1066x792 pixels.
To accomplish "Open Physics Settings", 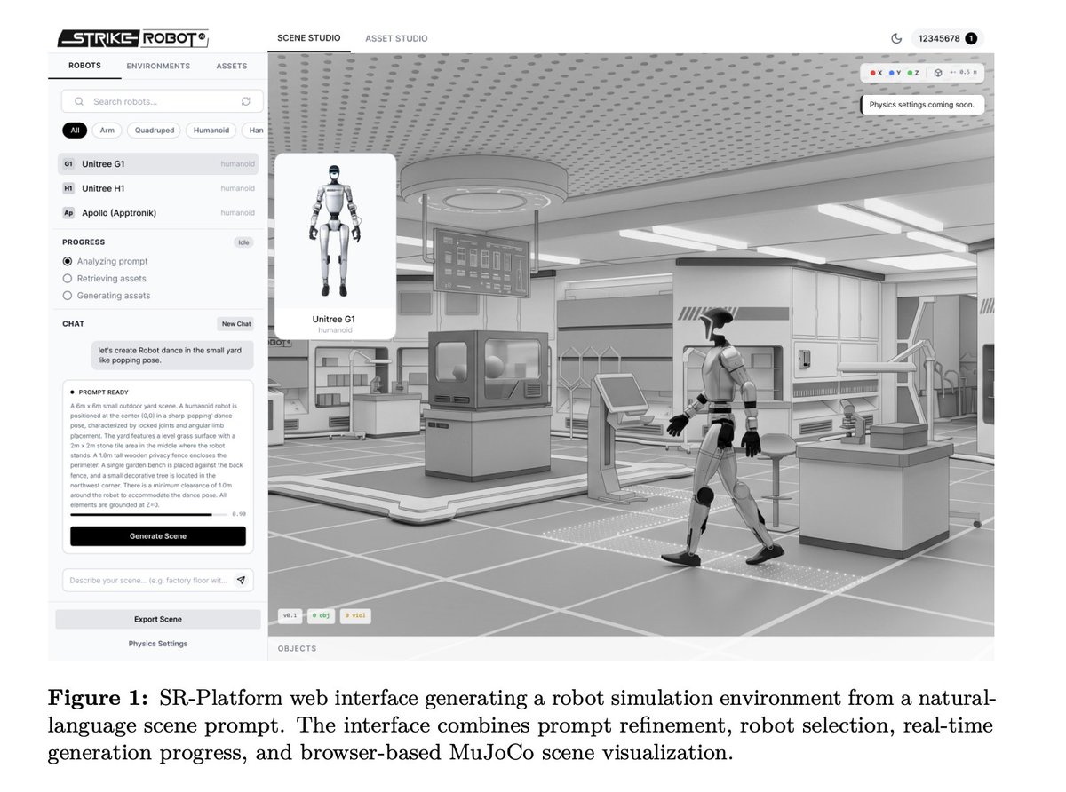I will click(x=158, y=644).
